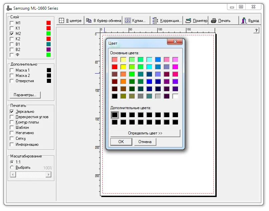The width and height of the screenshot is (269, 211).
Task: Pick gray in basic colors bottom row
Action: [141, 96]
